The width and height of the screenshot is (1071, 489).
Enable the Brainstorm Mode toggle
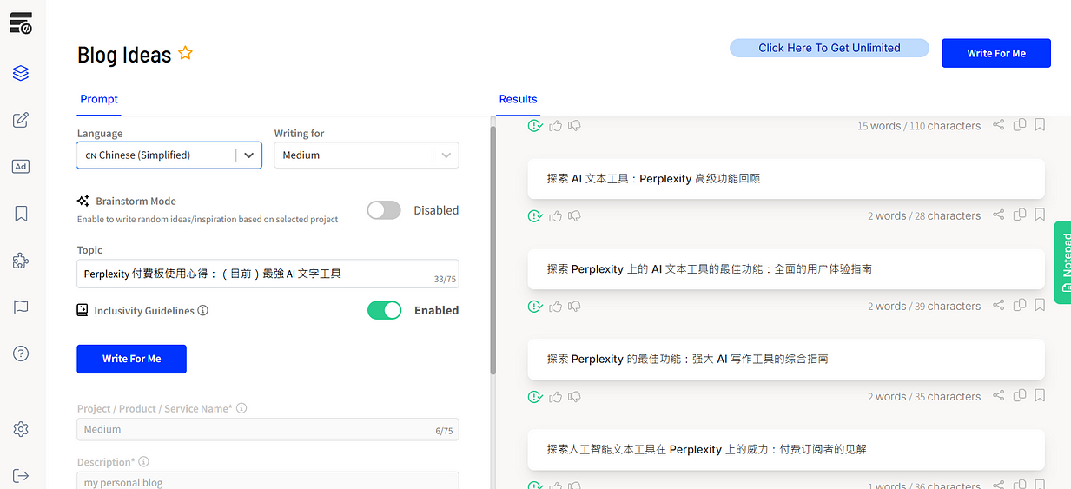pyautogui.click(x=384, y=210)
